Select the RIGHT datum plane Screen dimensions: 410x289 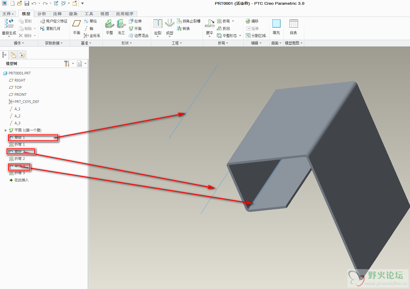[17, 80]
